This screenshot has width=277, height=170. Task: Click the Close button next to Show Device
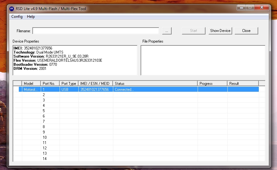[246, 31]
